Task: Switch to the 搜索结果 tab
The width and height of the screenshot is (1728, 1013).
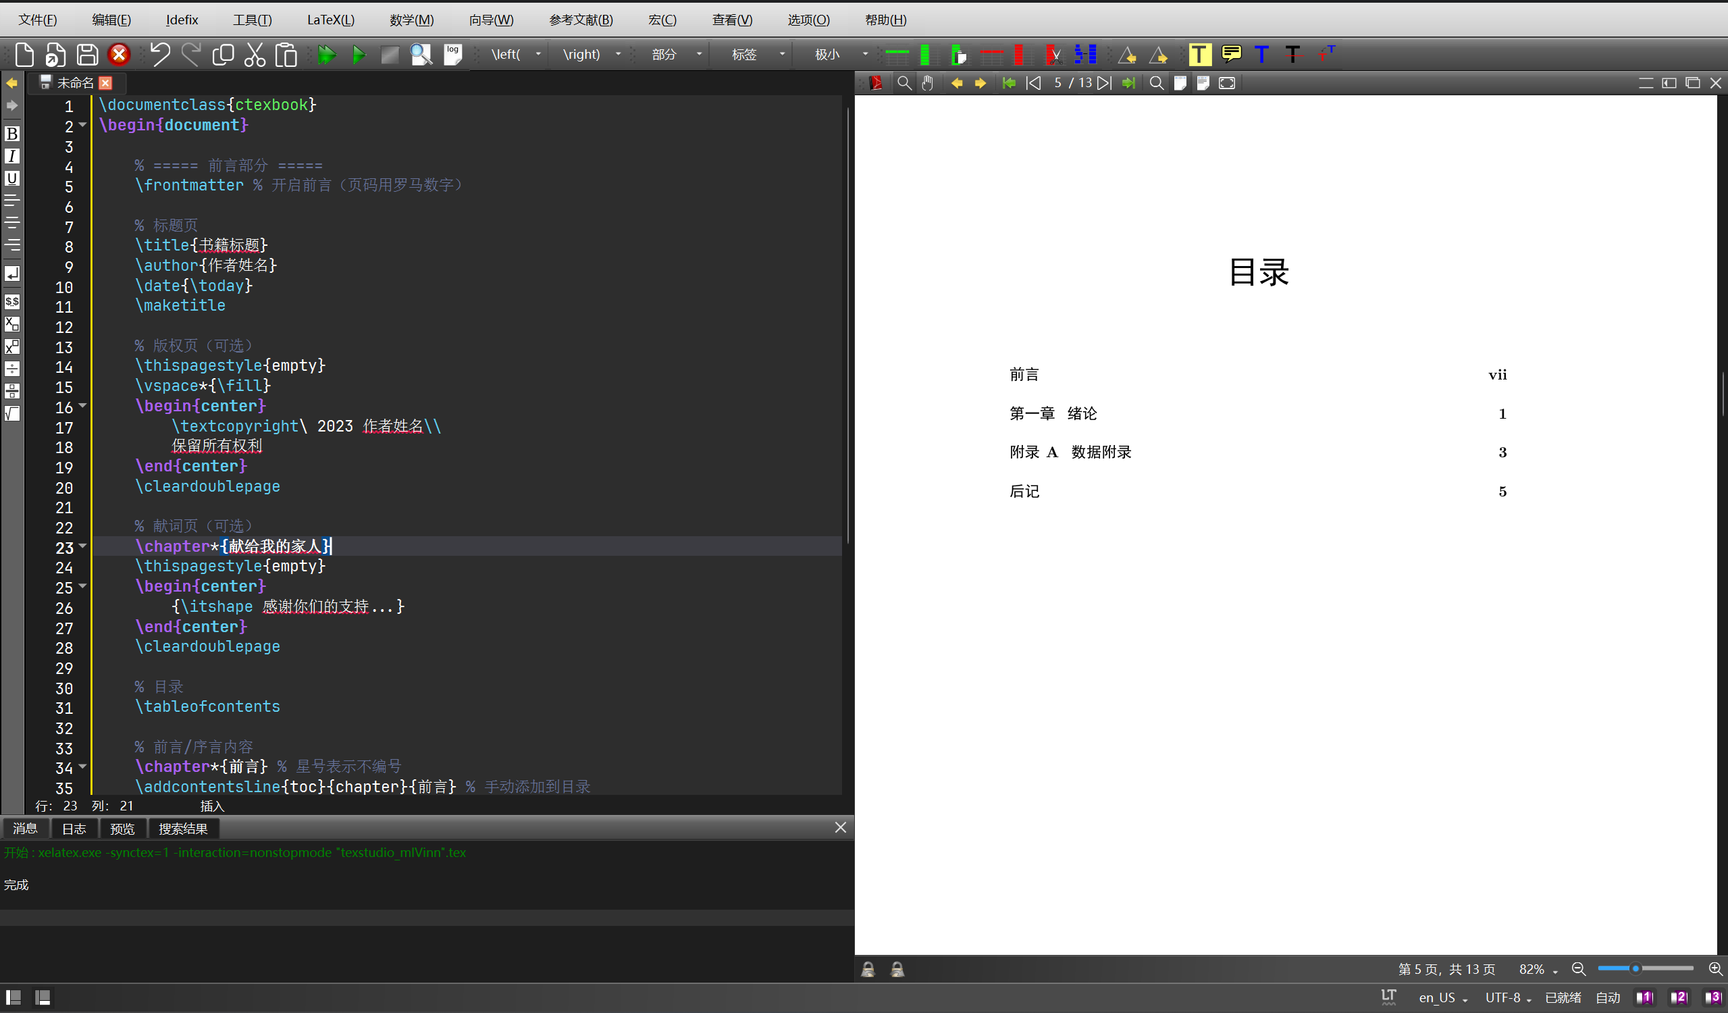Action: tap(183, 829)
